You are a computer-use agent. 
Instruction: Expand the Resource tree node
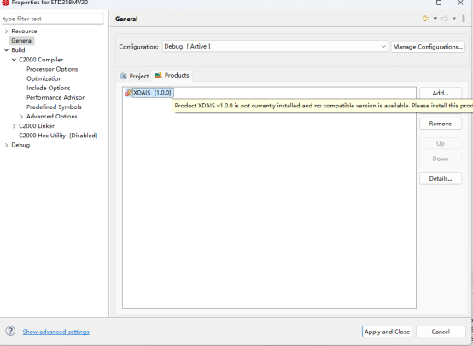(6, 32)
